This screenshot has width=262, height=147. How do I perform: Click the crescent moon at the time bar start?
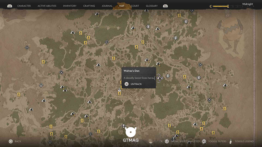(211, 6)
